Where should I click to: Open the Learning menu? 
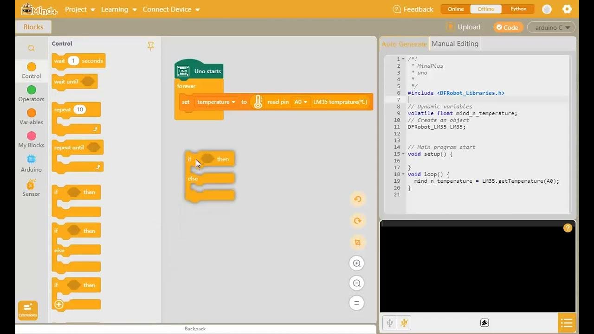119,9
